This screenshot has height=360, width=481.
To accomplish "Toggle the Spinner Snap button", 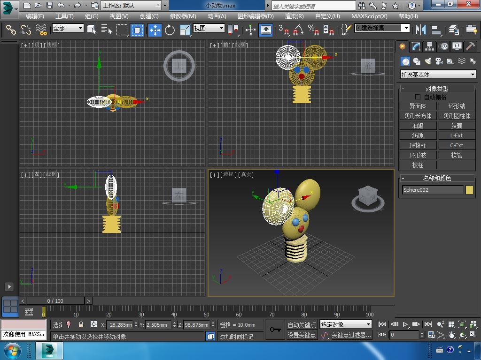I will tap(328, 30).
